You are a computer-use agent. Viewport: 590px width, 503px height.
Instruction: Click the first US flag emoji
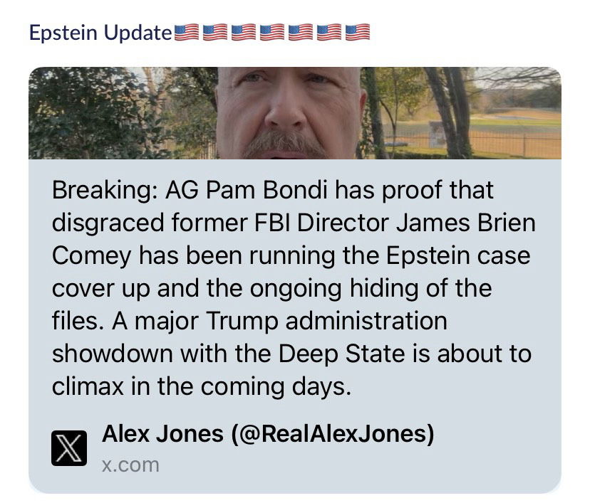coord(187,33)
